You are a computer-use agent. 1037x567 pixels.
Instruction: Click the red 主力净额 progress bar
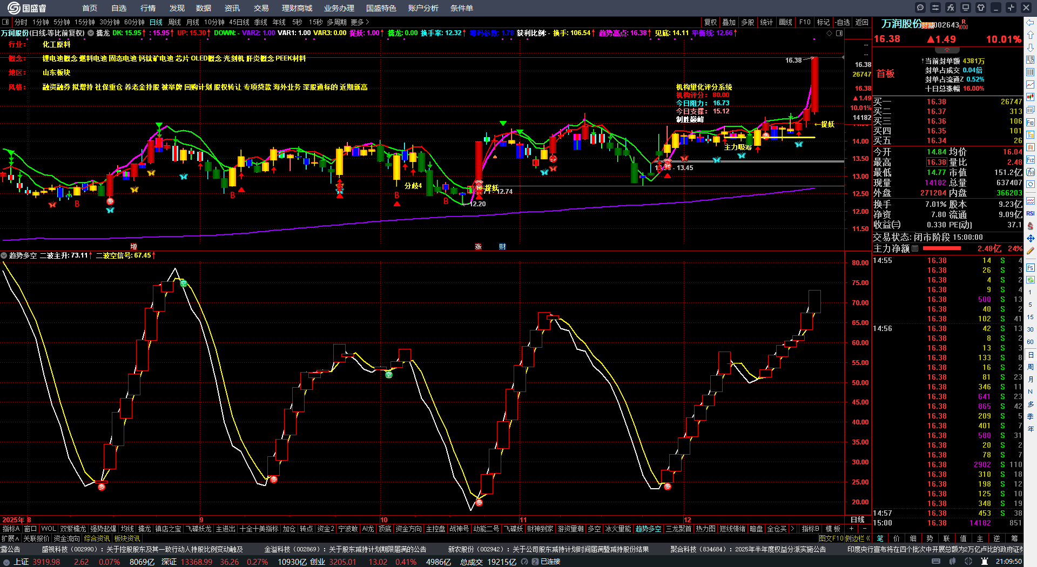[x=942, y=248]
